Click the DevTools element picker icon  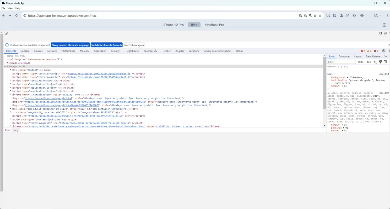[x=6, y=33]
